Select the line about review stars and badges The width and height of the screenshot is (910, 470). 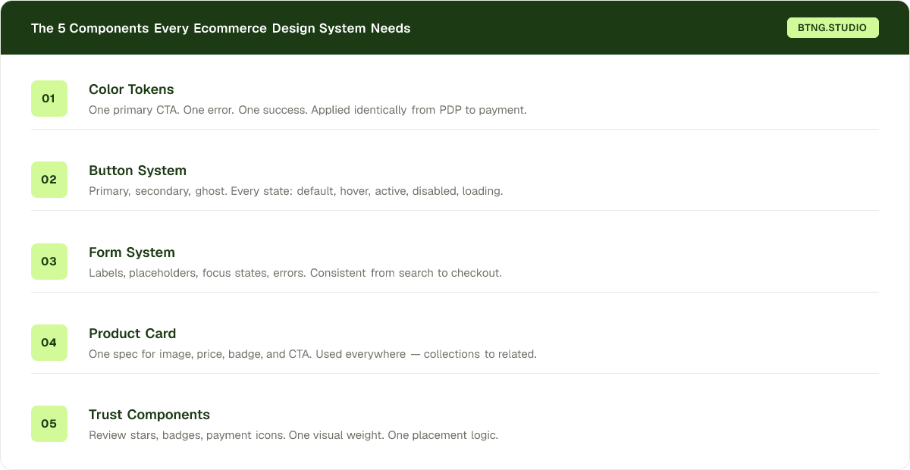pos(293,435)
